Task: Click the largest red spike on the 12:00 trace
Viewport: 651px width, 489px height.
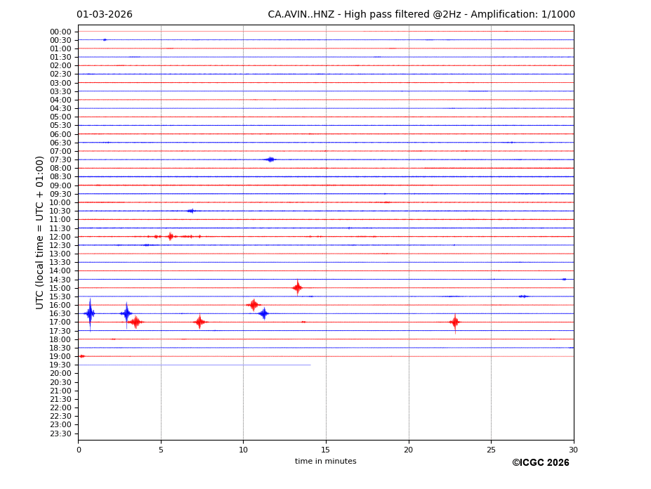Action: click(170, 236)
